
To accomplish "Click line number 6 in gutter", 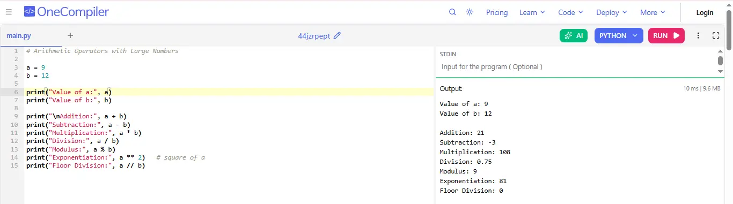I will (x=16, y=92).
